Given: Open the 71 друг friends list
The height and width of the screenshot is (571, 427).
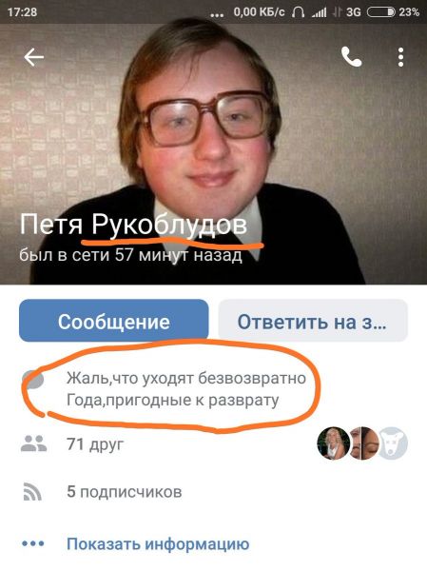Looking at the screenshot, I should pyautogui.click(x=95, y=444).
